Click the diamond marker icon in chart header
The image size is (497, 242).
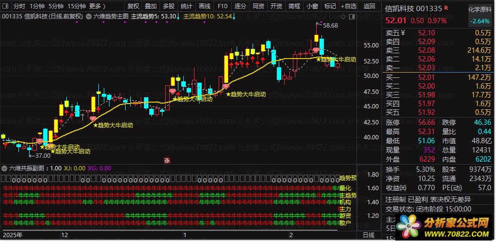343,16
